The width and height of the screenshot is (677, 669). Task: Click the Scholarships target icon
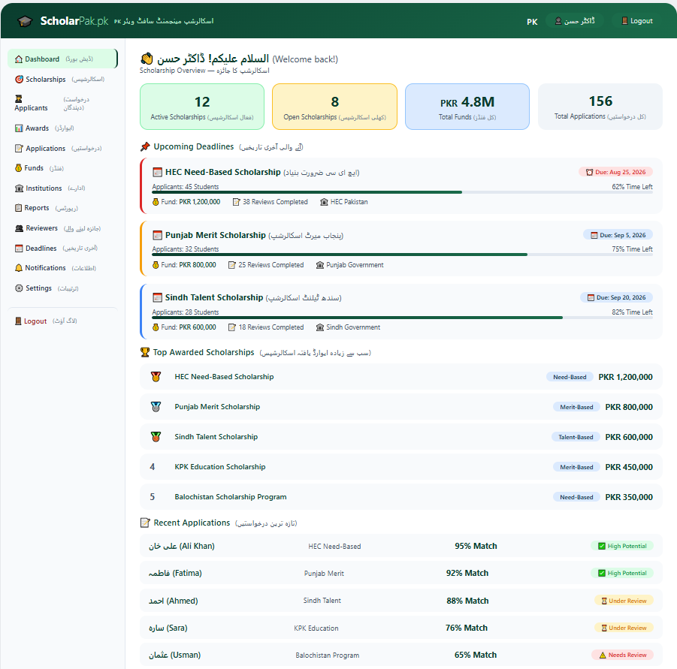click(x=19, y=80)
